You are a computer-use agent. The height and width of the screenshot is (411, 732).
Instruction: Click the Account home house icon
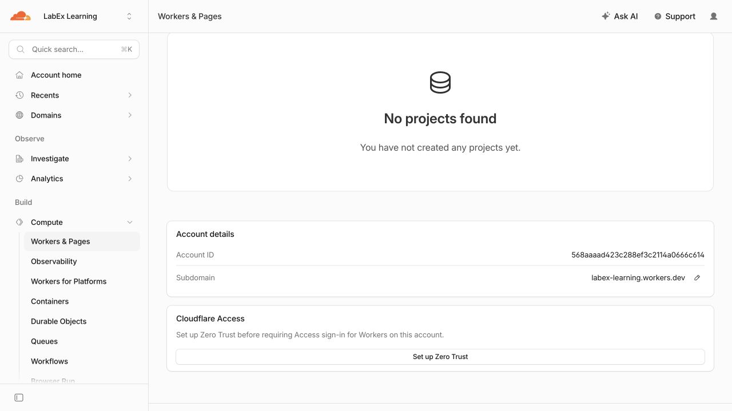point(19,75)
